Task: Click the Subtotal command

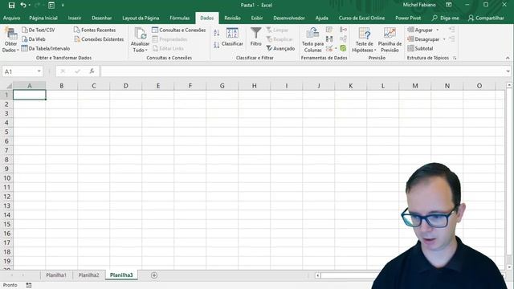Action: (420, 48)
